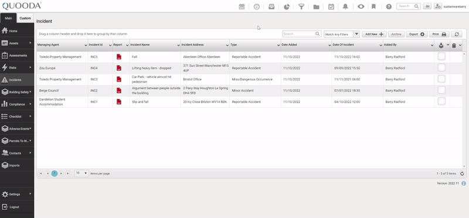Click the Export button
This screenshot has height=218, width=469.
417,34
